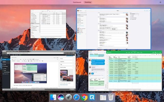Click the Orange tag in Finder sidebar
Image resolution: width=164 pixels, height=102 pixels.
33,37
